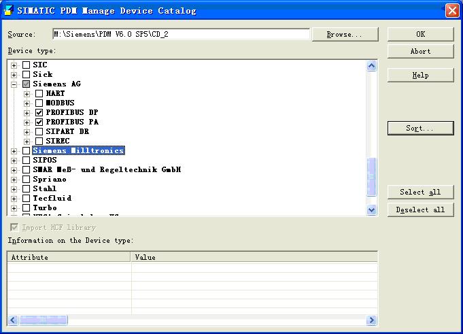Enable the HART checkbox
This screenshot has width=463, height=334.
[x=39, y=93]
